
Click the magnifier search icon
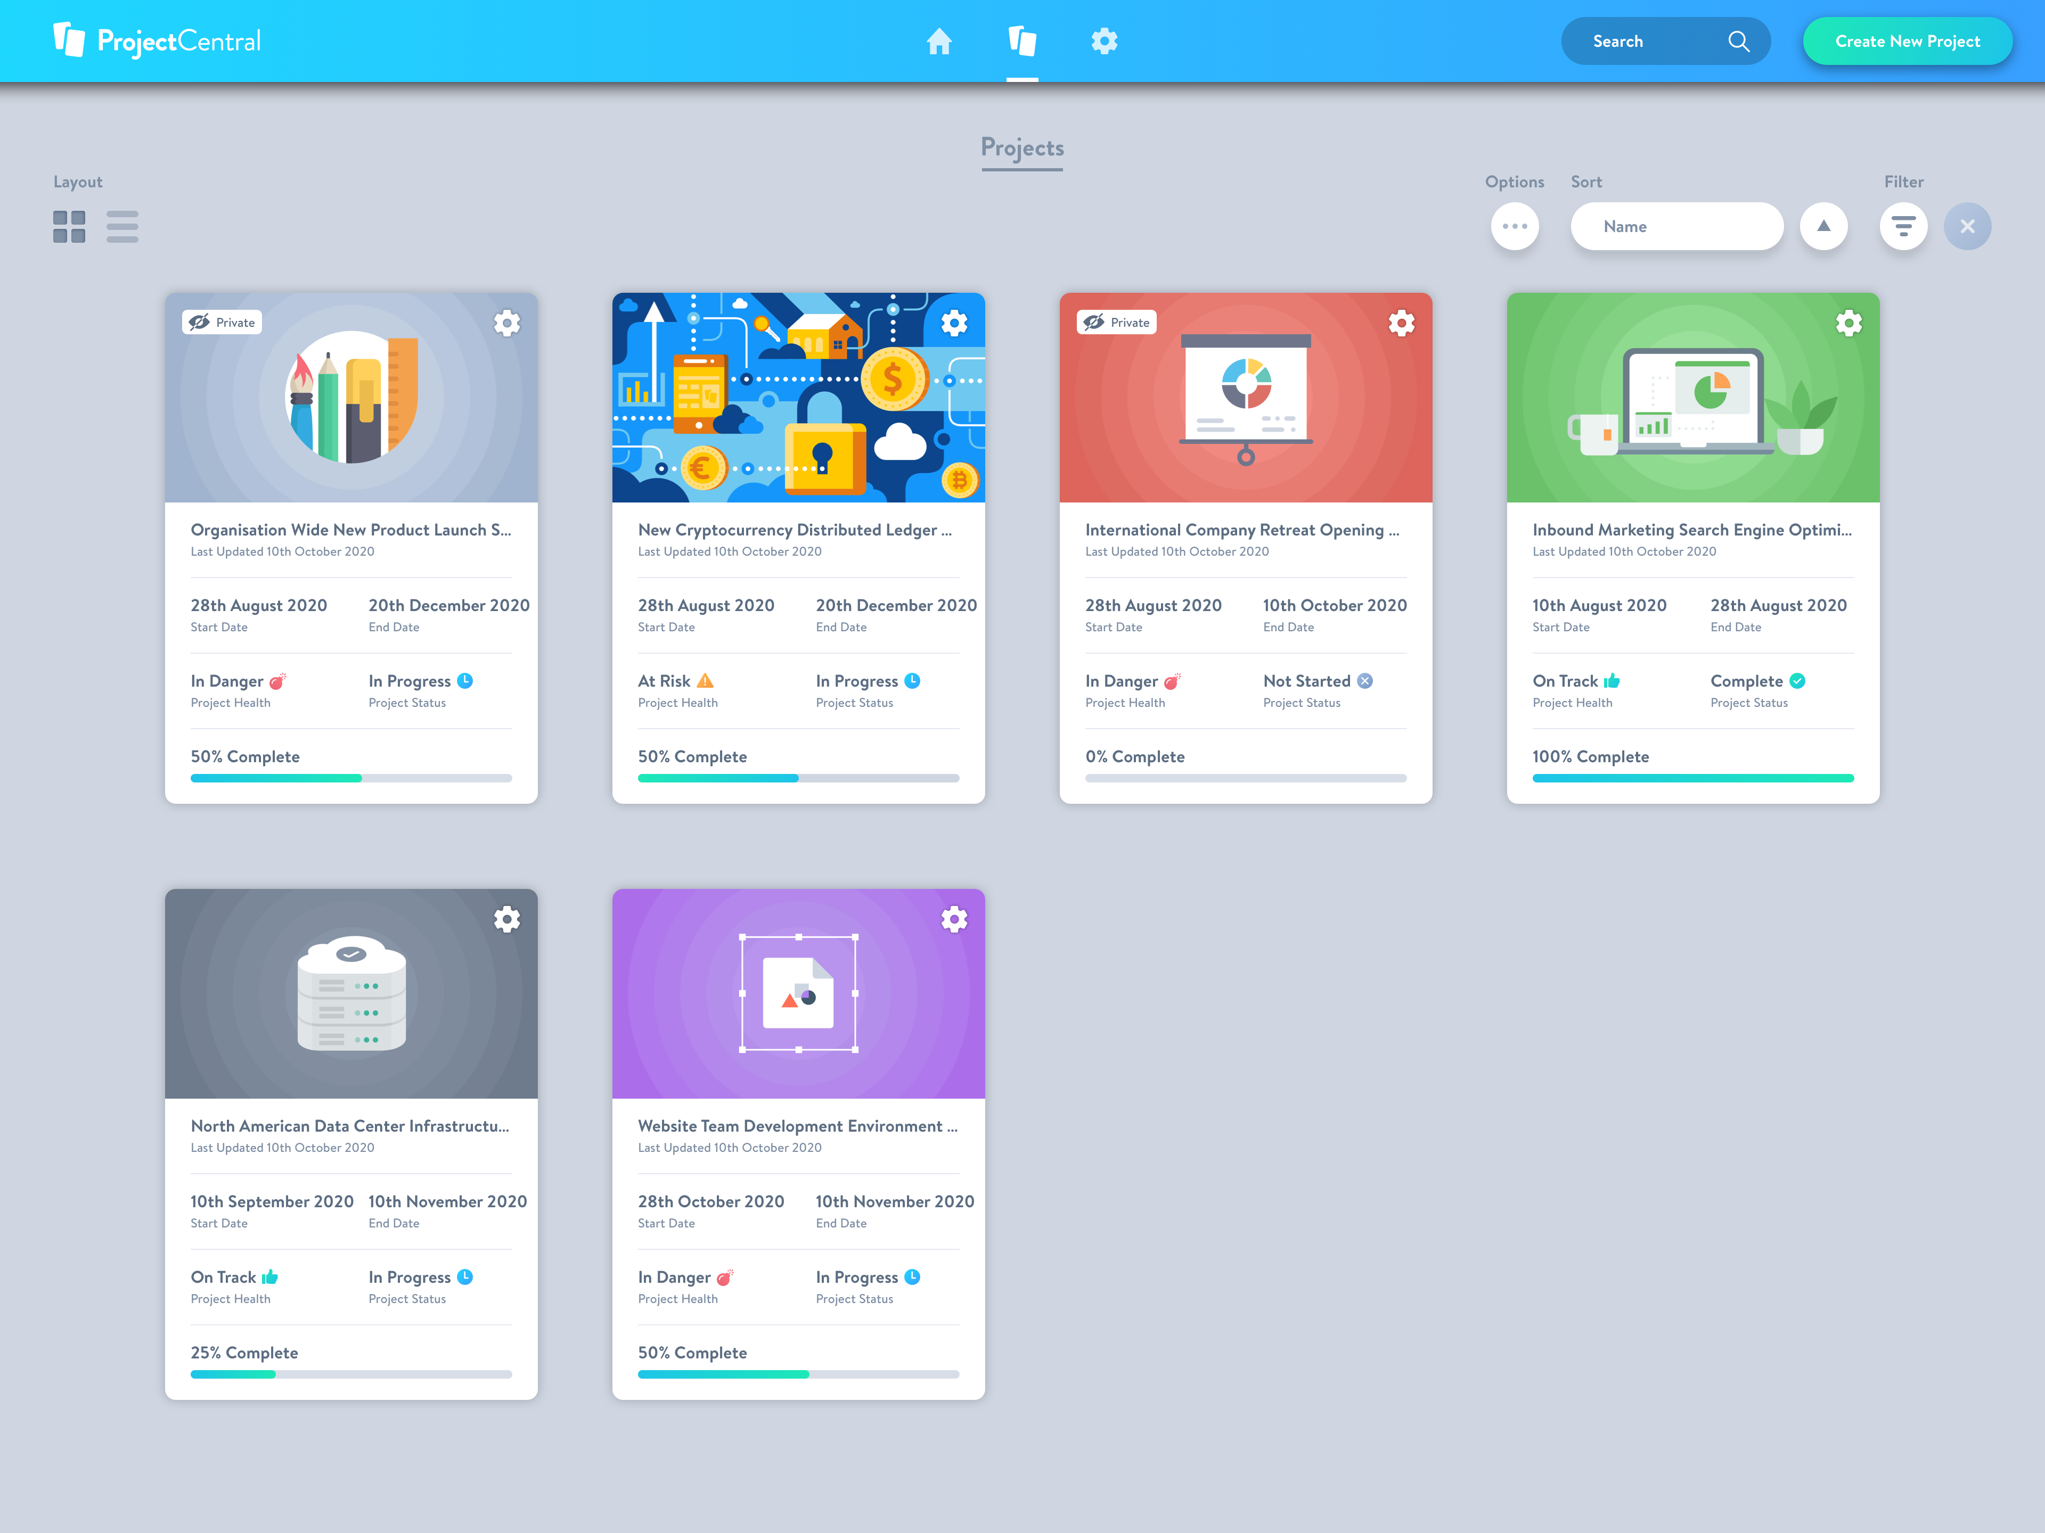coord(1738,42)
